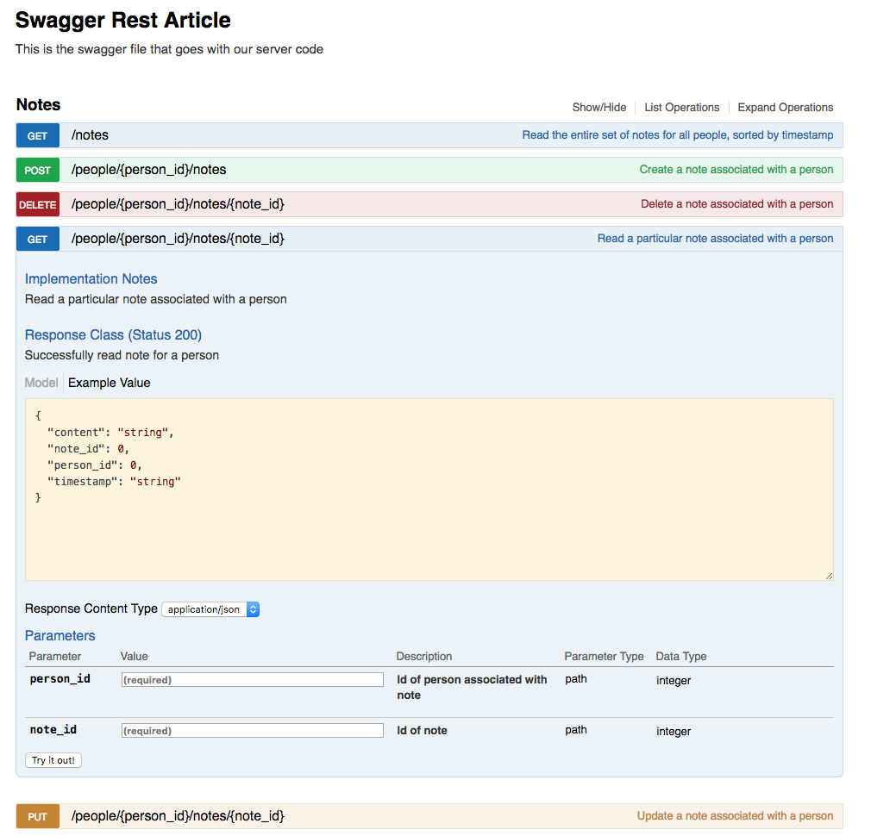Image resolution: width=871 pixels, height=836 pixels.
Task: Click 'Update a note associated with a person'
Action: coord(735,816)
